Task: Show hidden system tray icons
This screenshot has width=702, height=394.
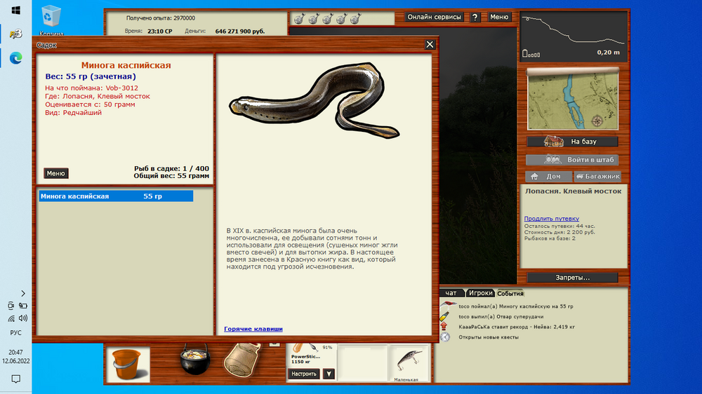Action: 23,293
